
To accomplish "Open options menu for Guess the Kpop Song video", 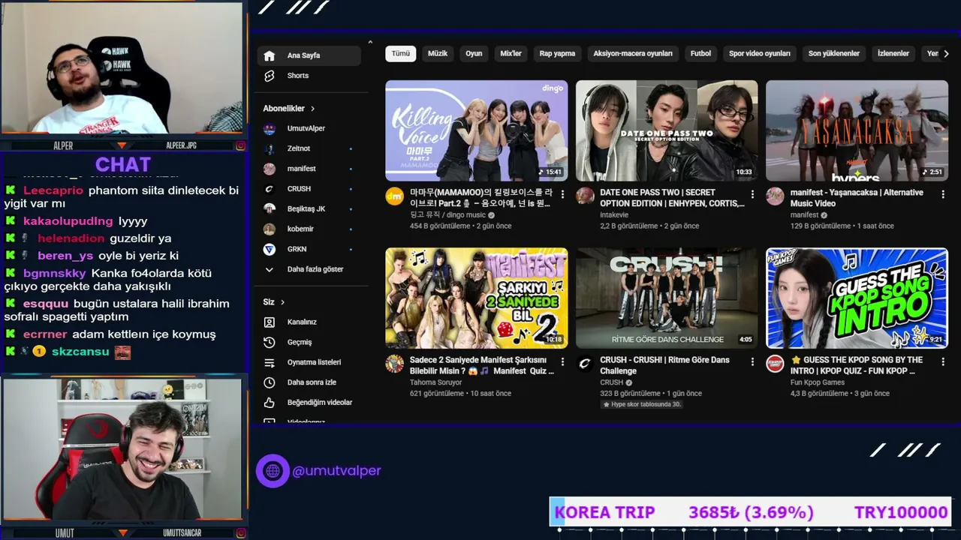I will click(x=943, y=361).
